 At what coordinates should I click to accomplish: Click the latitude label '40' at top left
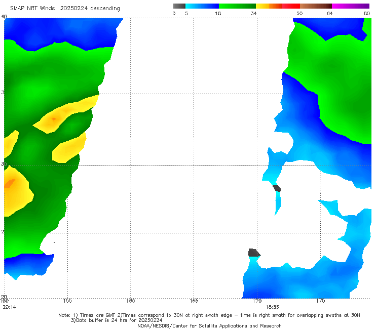[4, 17]
